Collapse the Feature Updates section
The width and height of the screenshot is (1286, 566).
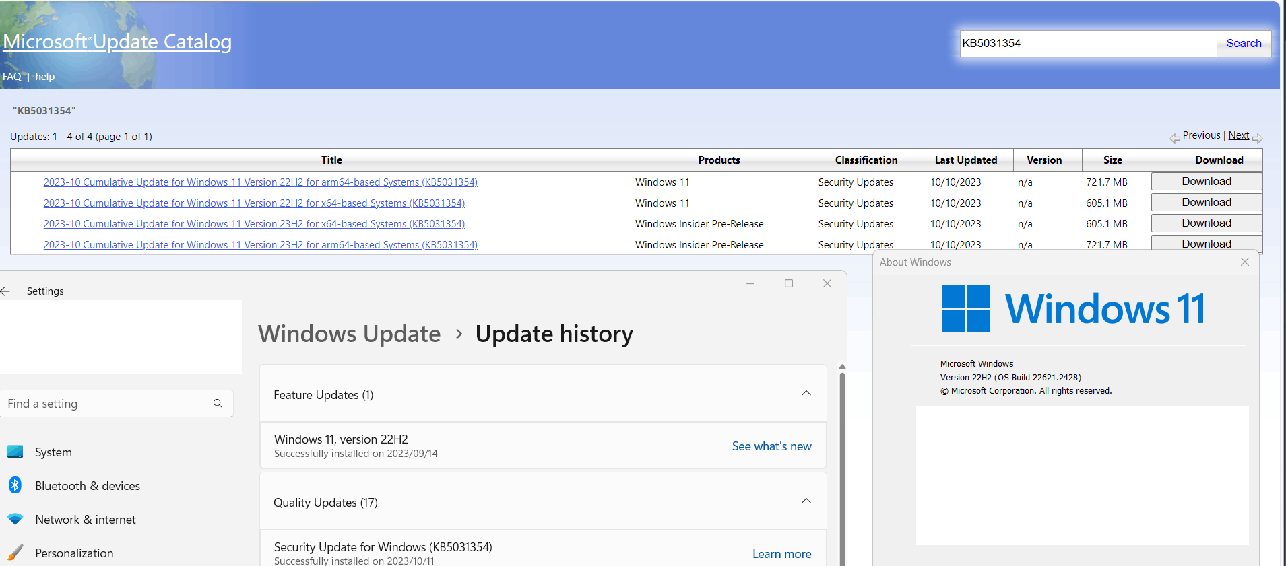806,393
